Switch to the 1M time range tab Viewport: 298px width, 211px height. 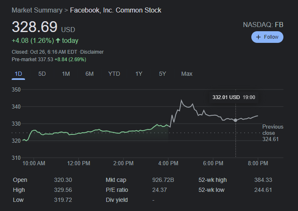pyautogui.click(x=66, y=74)
